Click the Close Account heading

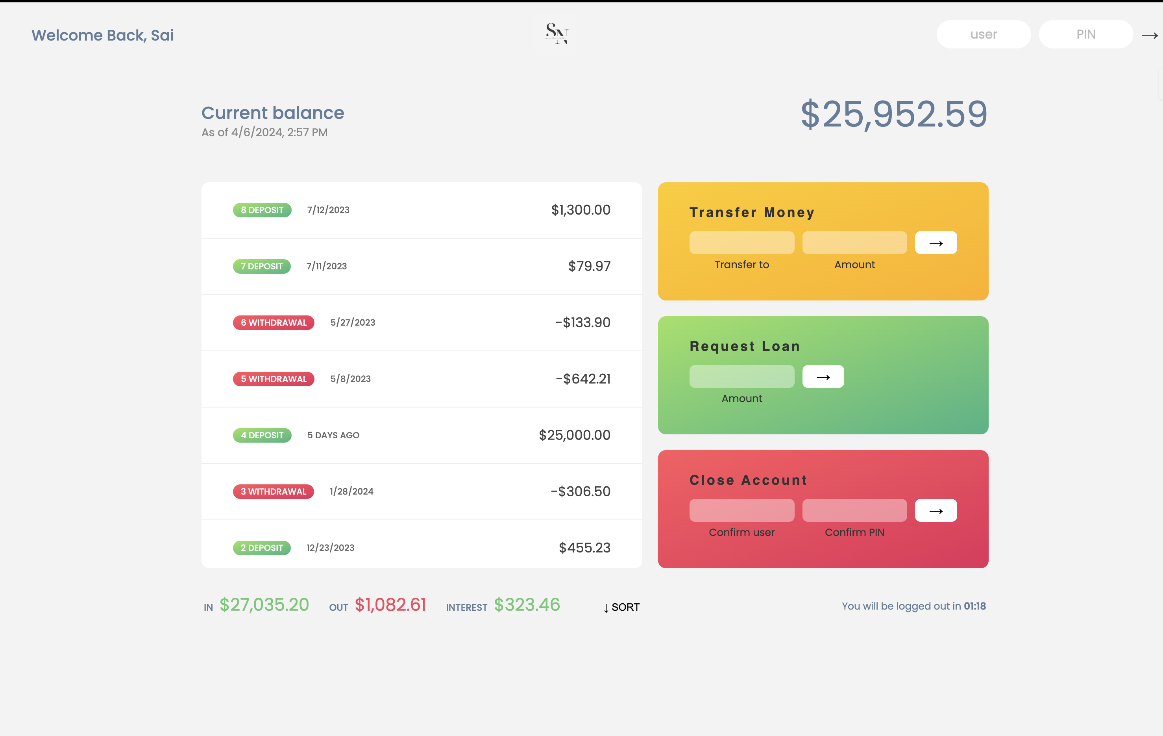point(748,480)
